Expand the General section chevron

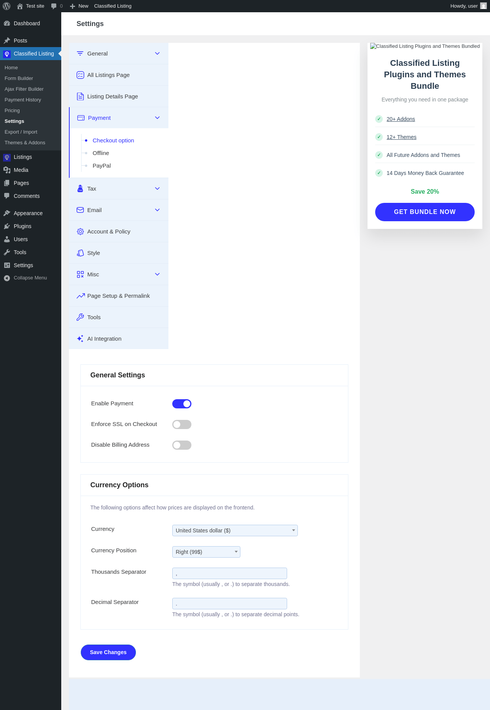coord(157,54)
